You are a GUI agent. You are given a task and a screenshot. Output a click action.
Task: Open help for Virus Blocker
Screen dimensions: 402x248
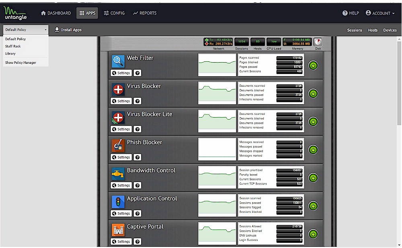pyautogui.click(x=137, y=101)
